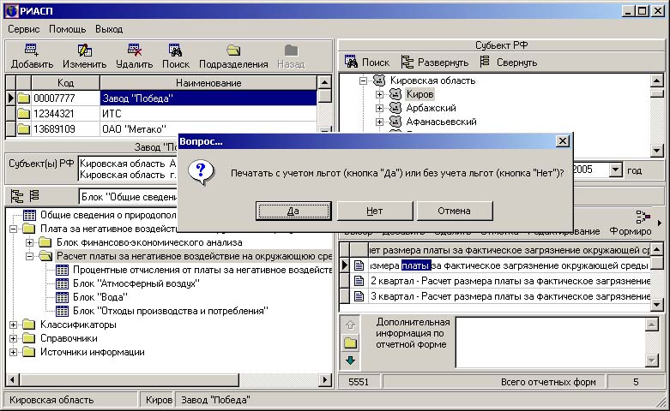This screenshot has height=411, width=670.
Task: Open the Сервис menu
Action: click(24, 29)
